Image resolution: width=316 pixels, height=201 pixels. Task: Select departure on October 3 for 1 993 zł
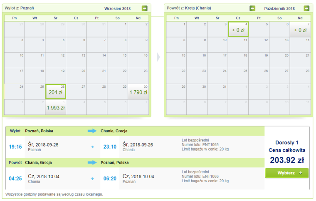tap(56, 107)
